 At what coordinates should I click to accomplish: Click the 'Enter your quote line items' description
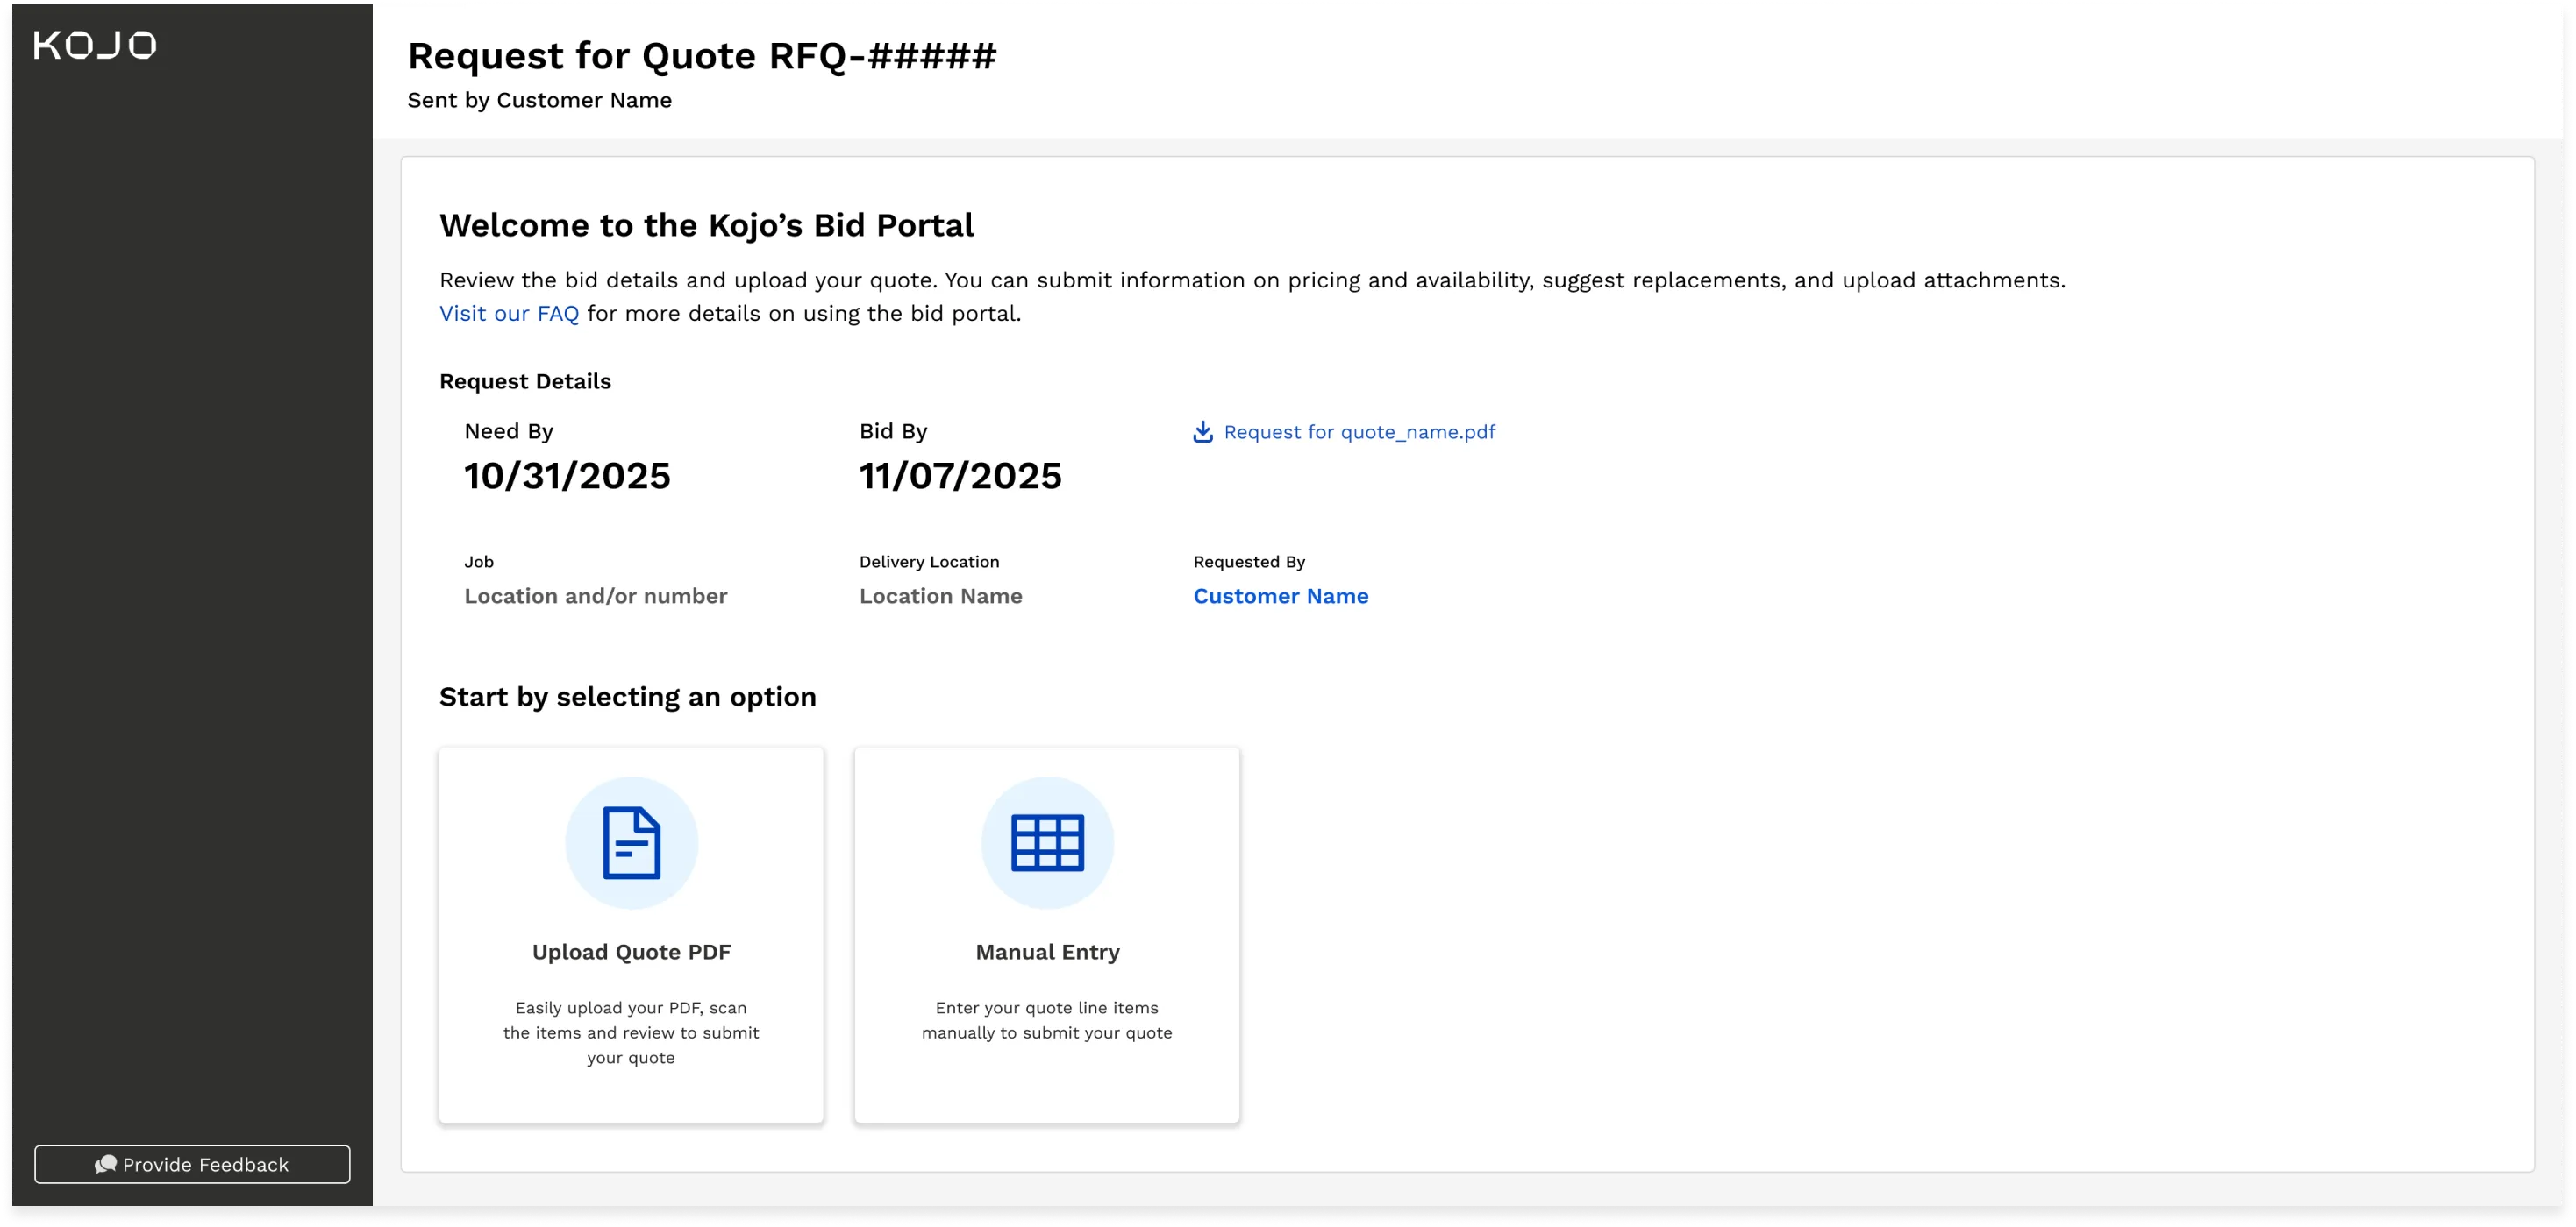[x=1047, y=1020]
